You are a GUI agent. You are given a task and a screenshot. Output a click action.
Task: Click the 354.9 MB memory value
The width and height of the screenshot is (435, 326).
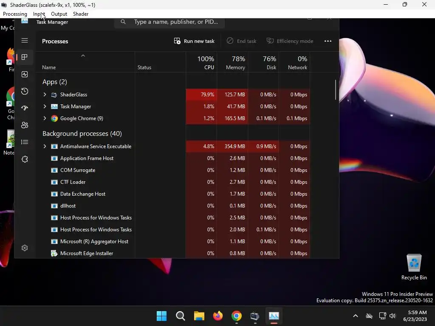pyautogui.click(x=234, y=146)
